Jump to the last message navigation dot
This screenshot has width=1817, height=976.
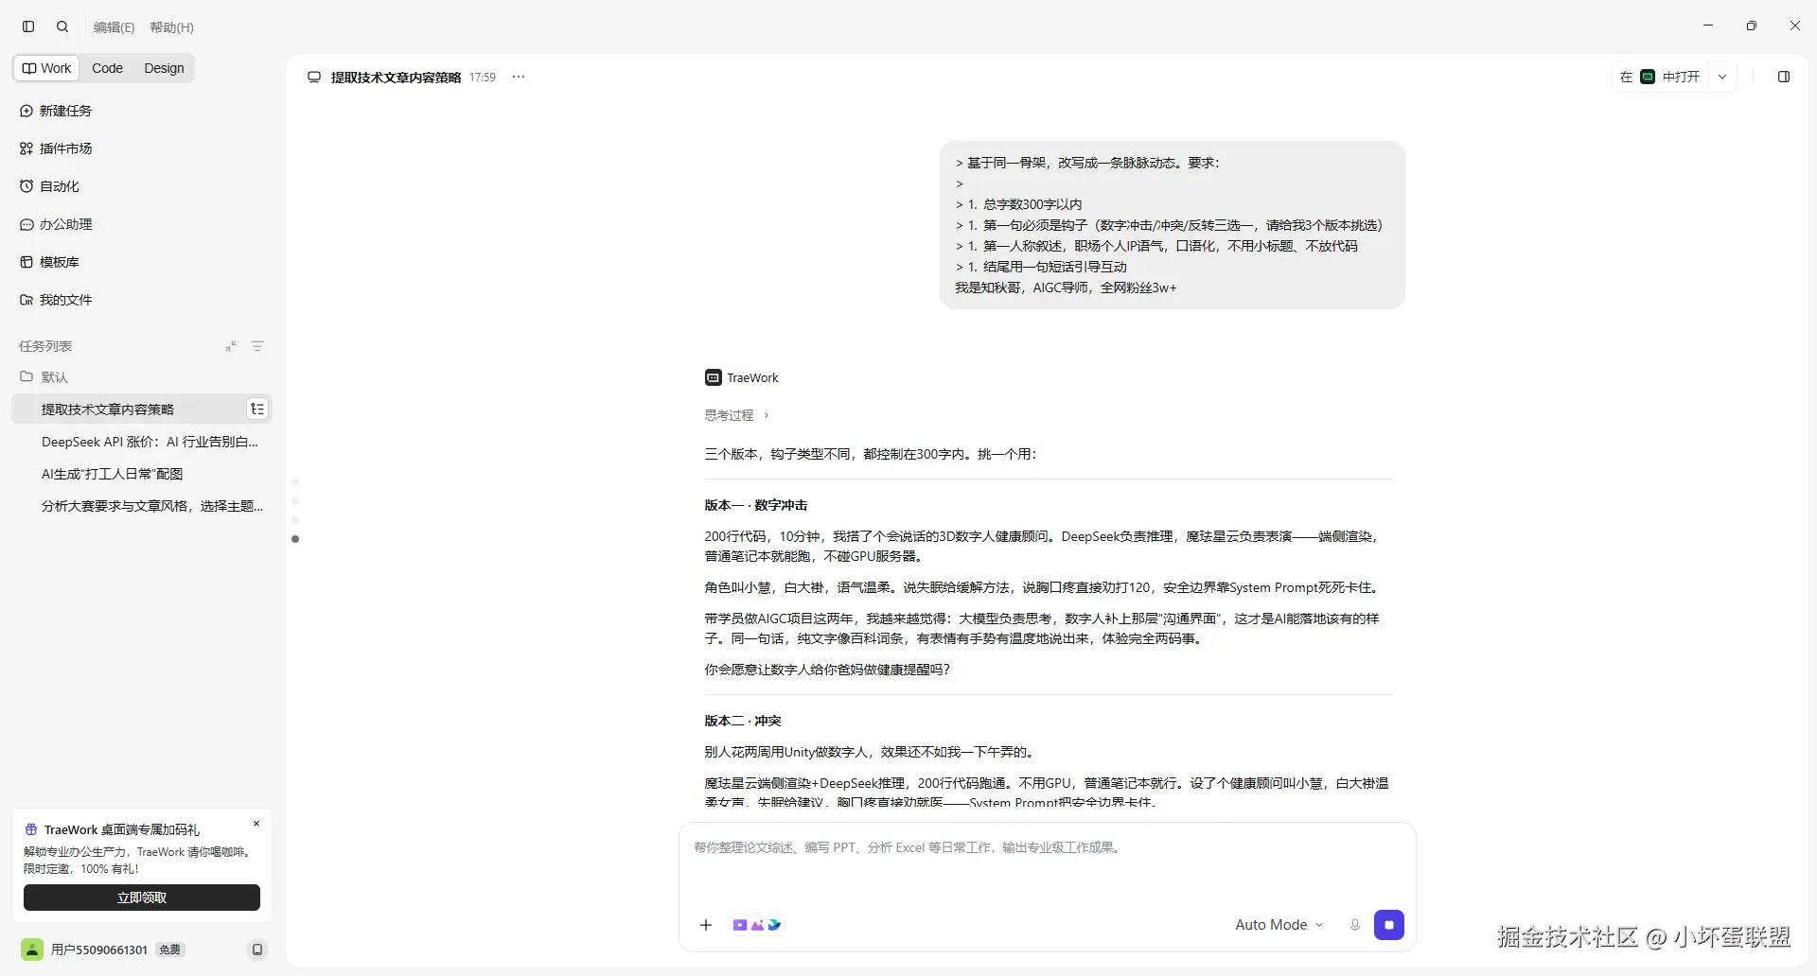(296, 539)
